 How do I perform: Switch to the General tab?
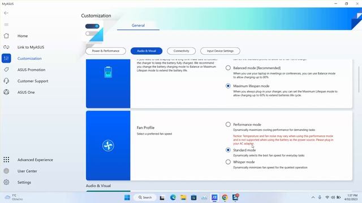[138, 25]
